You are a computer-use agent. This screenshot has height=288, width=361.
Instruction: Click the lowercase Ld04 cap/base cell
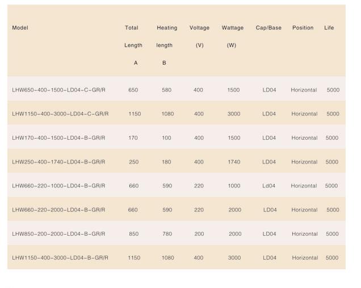point(268,186)
